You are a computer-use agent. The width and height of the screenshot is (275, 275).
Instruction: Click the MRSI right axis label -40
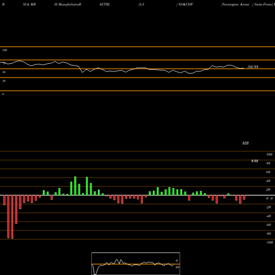click(268, 216)
